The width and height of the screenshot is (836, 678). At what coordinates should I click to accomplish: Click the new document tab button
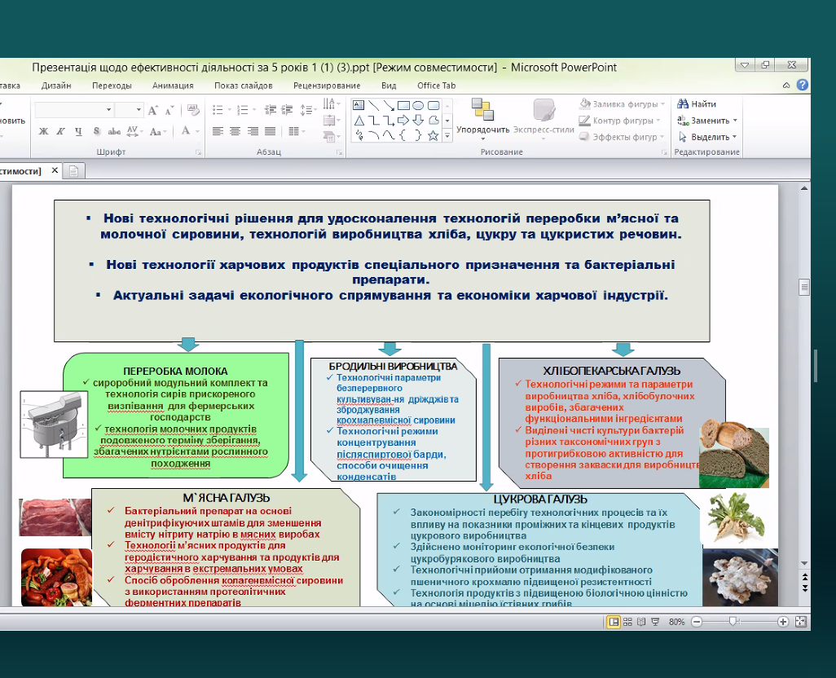tap(73, 170)
